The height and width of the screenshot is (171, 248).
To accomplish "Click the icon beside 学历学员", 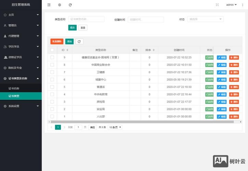I will 5,47.
